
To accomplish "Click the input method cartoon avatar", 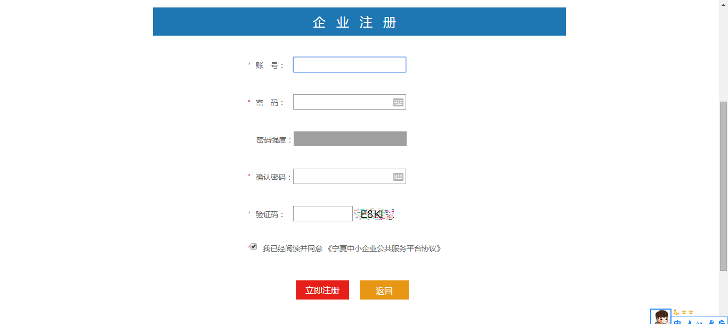I will pos(661,317).
